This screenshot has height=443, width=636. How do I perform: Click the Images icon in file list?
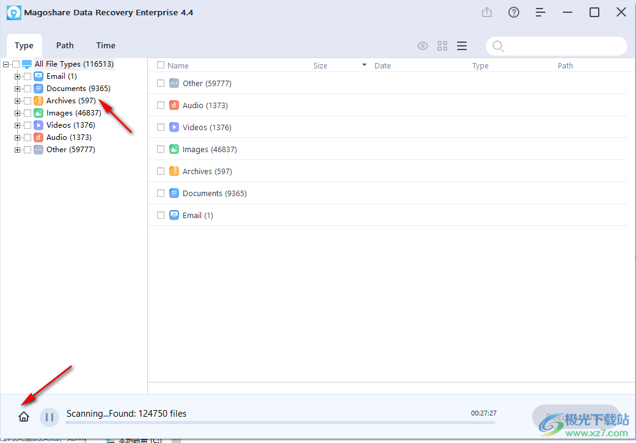pyautogui.click(x=174, y=149)
